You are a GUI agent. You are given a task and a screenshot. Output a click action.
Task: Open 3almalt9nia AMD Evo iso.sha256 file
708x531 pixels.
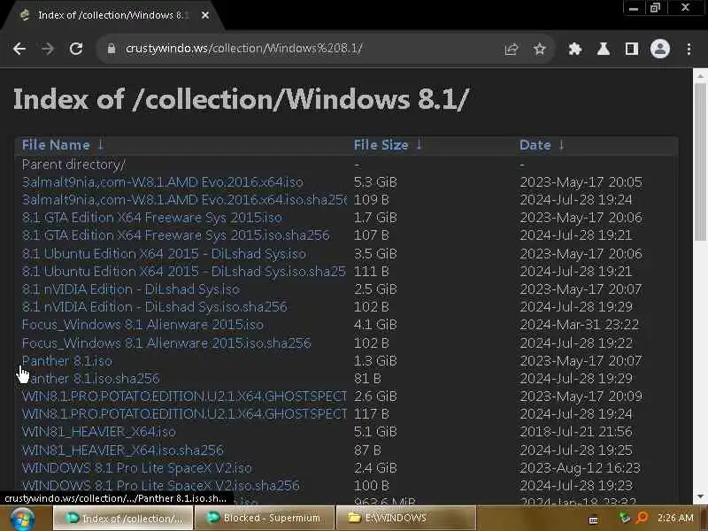click(x=184, y=200)
